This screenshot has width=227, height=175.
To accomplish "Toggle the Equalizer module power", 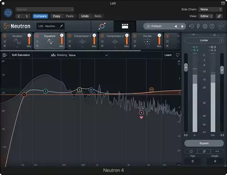I will pyautogui.click(x=37, y=36).
